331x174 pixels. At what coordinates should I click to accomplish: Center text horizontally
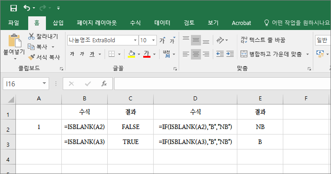(x=196, y=54)
